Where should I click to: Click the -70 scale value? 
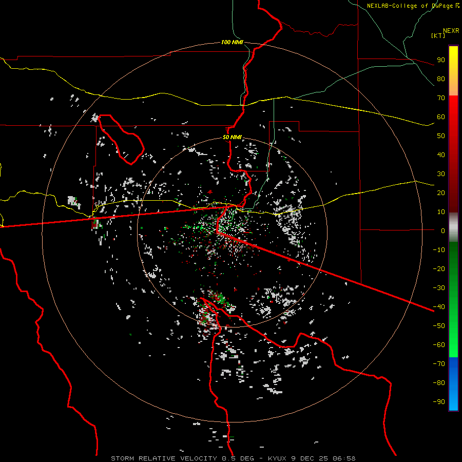pos(439,364)
